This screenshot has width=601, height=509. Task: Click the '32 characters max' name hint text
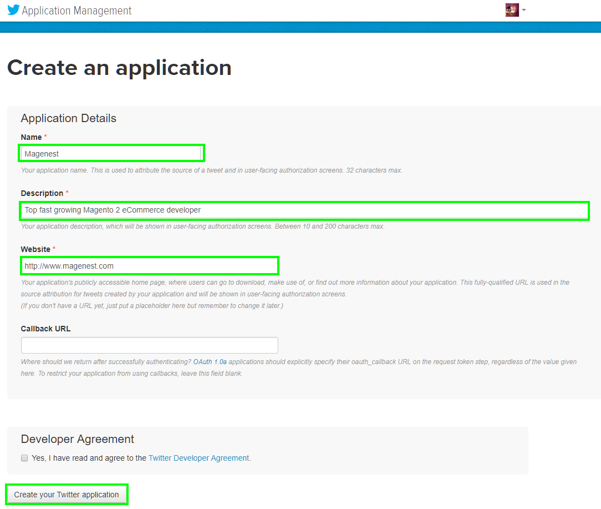tap(374, 170)
